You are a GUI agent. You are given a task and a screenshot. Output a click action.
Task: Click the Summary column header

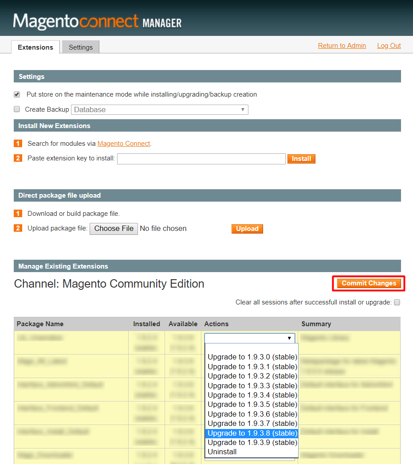click(316, 324)
